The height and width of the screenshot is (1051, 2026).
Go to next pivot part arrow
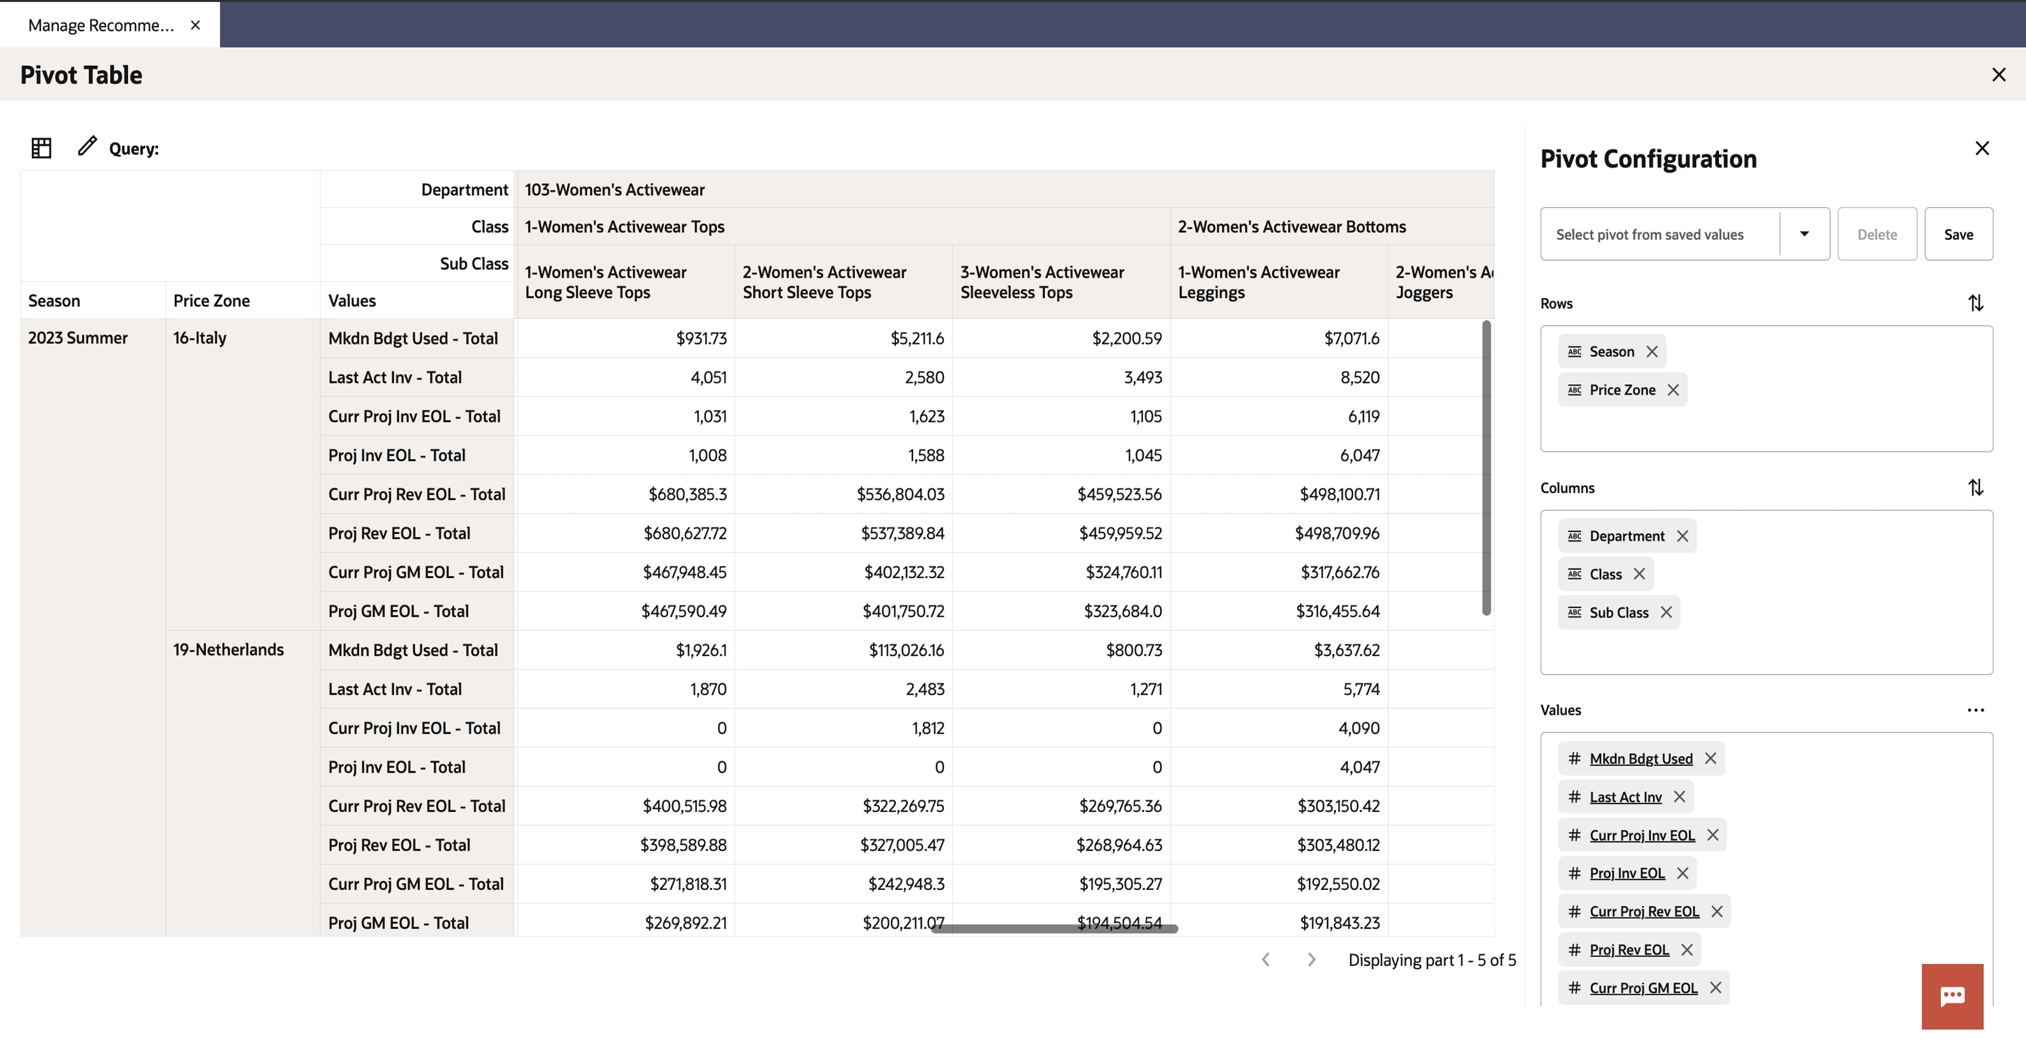click(1311, 960)
